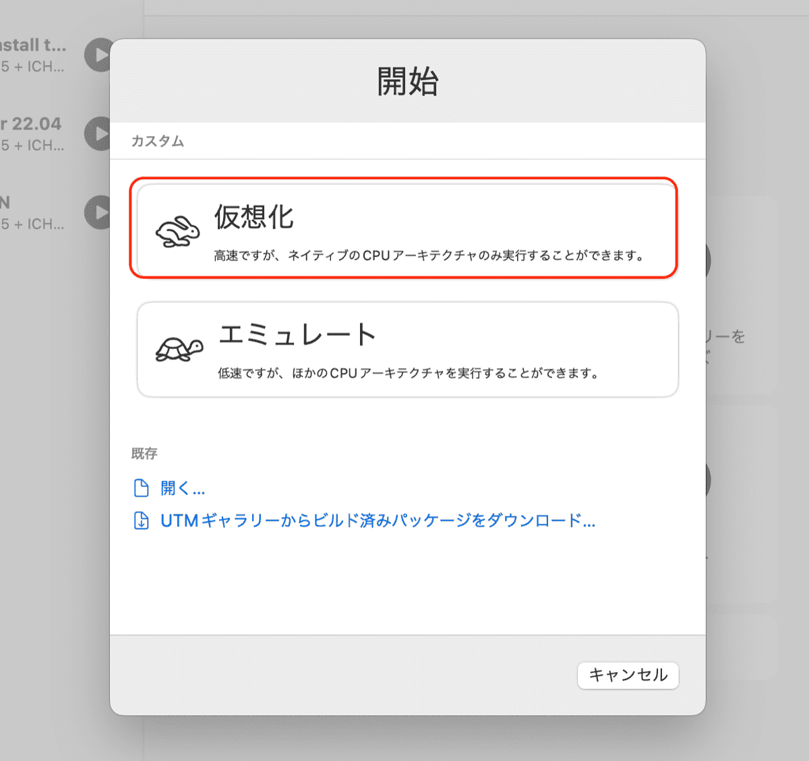This screenshot has height=761, width=809.
Task: Click the 開始 dialog title
Action: coord(407,82)
